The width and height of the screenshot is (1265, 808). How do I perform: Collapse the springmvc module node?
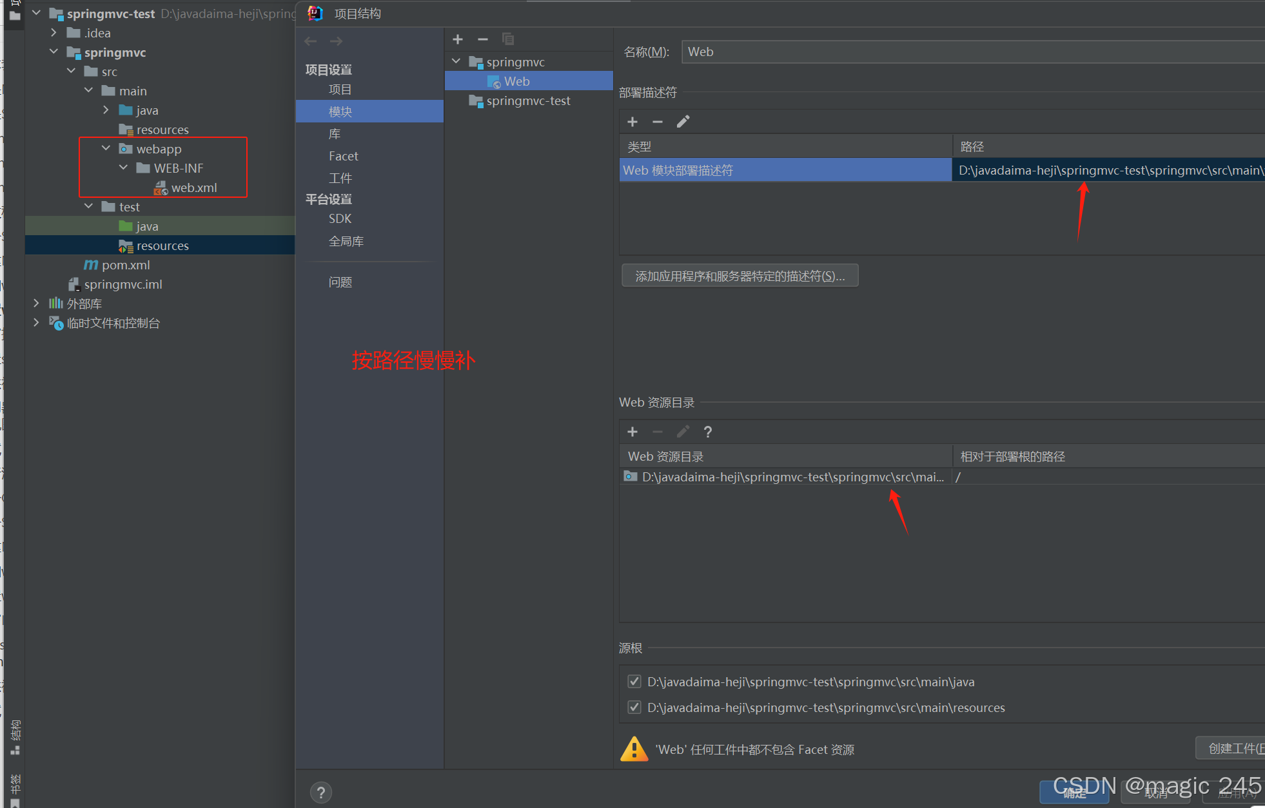[456, 62]
